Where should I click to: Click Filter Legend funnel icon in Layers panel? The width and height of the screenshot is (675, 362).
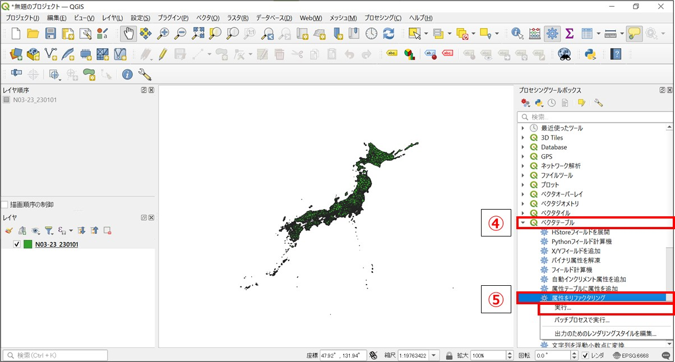pos(49,230)
